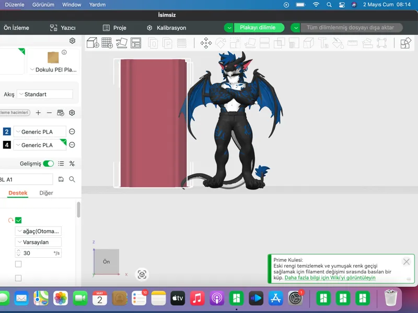The height and width of the screenshot is (313, 418).
Task: Open the Yardım menu
Action: click(x=97, y=5)
